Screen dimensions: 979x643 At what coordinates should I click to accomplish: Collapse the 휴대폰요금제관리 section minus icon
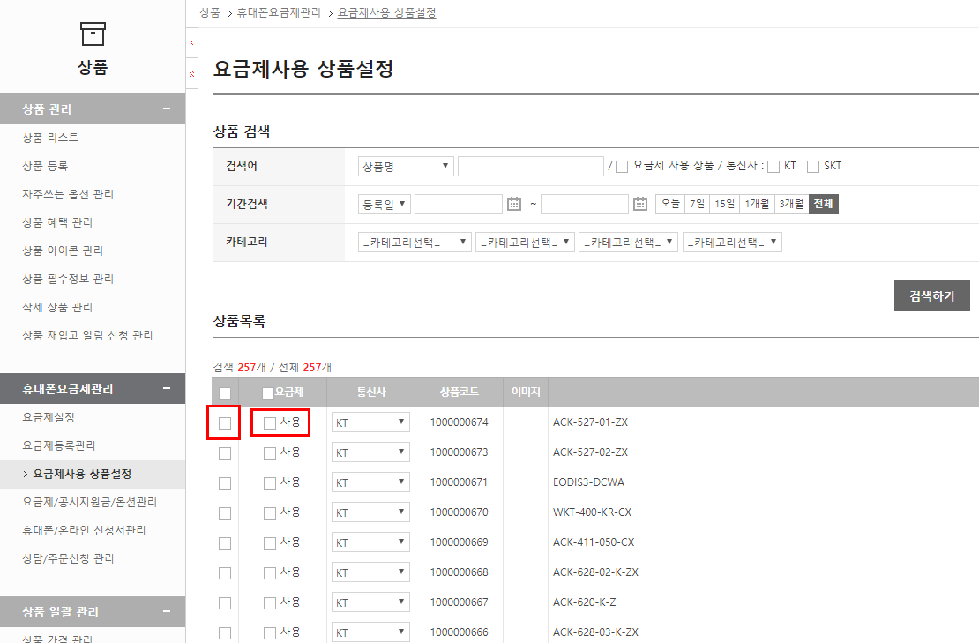pyautogui.click(x=167, y=389)
